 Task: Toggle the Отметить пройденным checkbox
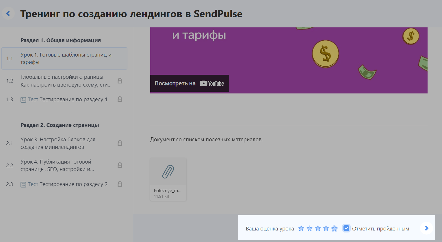coord(346,228)
